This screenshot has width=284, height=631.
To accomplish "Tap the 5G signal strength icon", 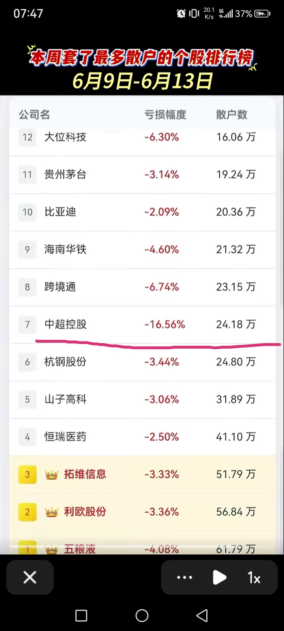I will pos(226,14).
